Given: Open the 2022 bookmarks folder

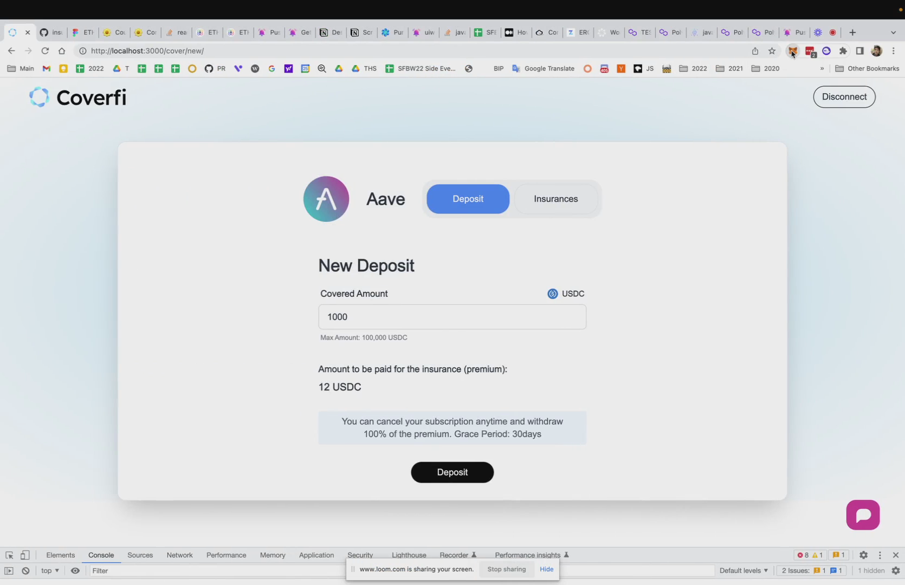Looking at the screenshot, I should pyautogui.click(x=693, y=68).
